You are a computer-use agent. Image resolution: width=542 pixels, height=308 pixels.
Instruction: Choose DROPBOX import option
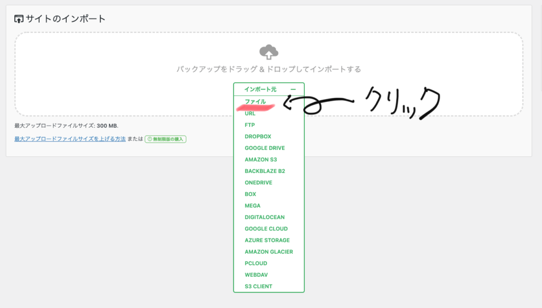[258, 136]
